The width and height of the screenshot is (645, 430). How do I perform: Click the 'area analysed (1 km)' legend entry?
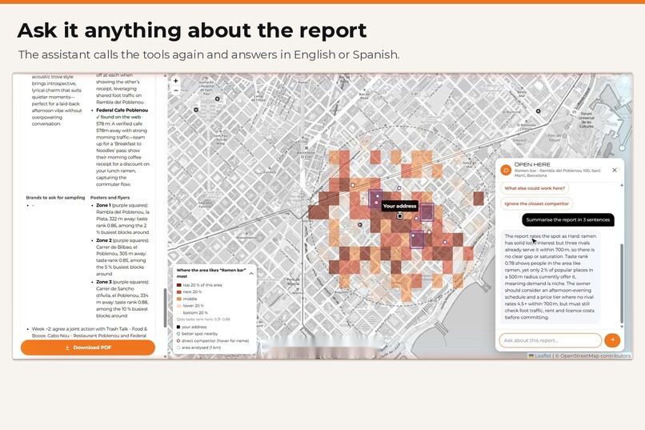coord(198,348)
